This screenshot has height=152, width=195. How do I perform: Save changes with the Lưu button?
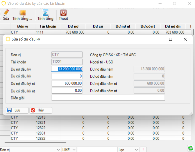[17, 110]
